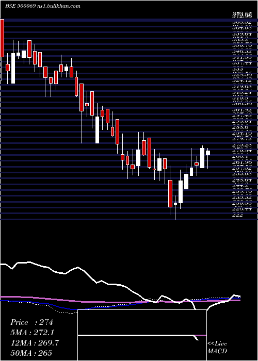Click the '333' price axis label

[x=237, y=69]
